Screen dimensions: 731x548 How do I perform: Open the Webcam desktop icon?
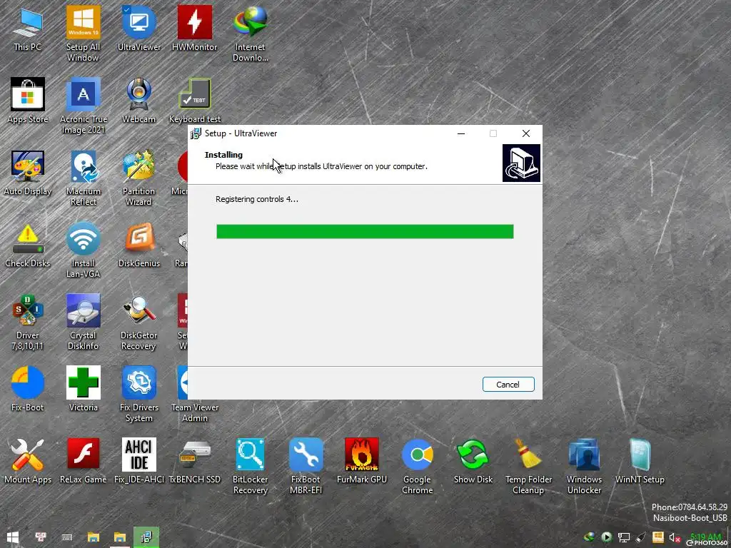coord(139,101)
